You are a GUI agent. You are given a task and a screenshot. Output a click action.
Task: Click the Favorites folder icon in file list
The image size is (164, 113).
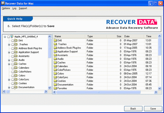[x=55, y=88]
